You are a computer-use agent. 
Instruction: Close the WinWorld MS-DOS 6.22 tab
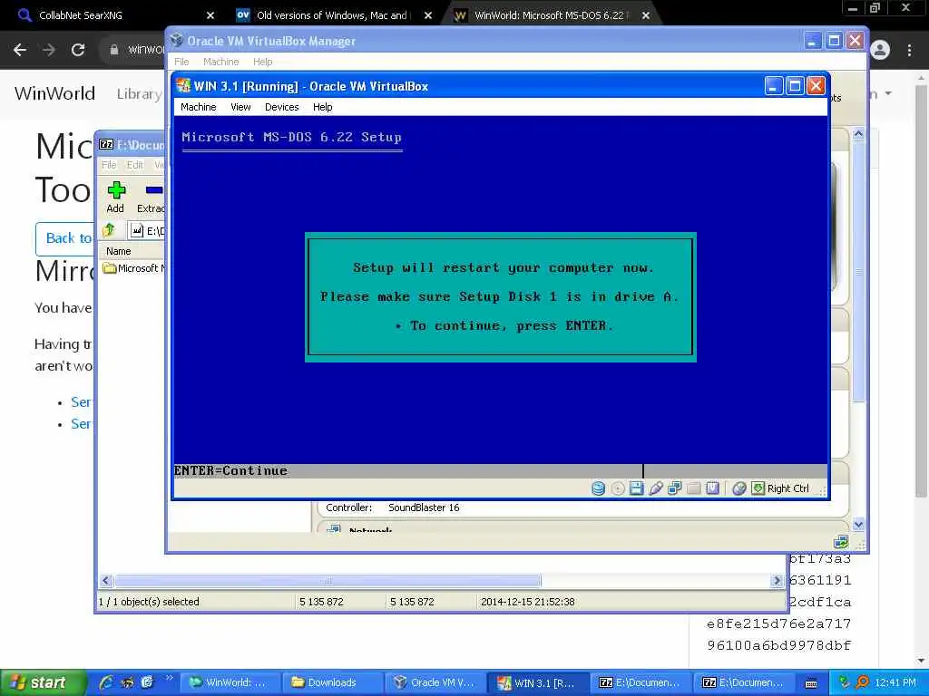point(646,15)
